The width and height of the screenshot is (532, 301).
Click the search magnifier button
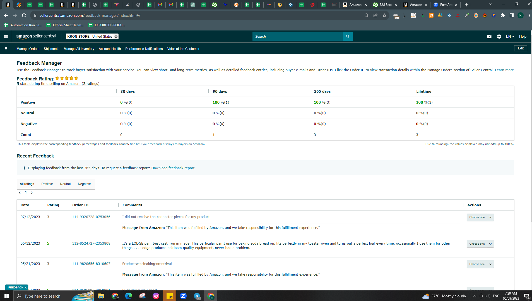(x=348, y=37)
